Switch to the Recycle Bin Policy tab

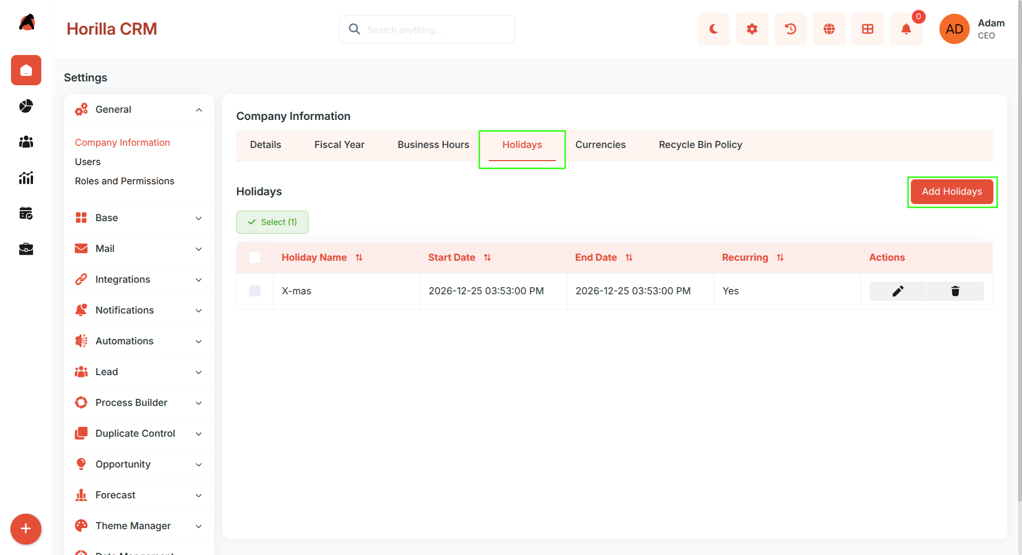(701, 145)
